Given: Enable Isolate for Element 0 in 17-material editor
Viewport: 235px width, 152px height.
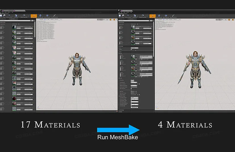Looking at the screenshot, I should coord(1,28).
